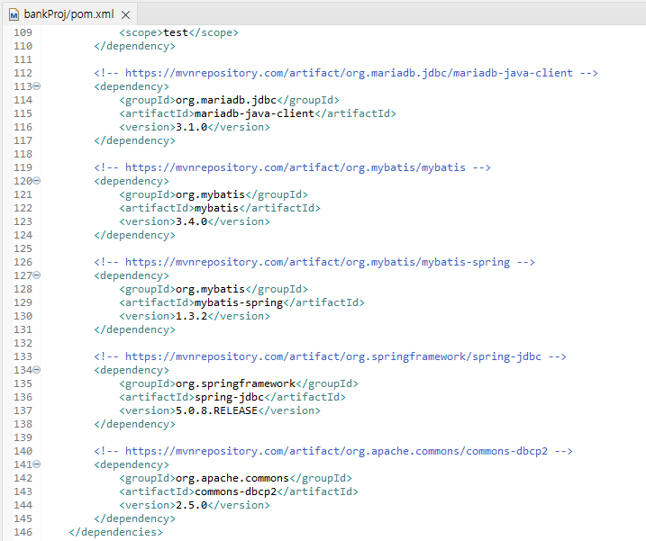Click version value '5.0.8.RELEASE'
This screenshot has height=541, width=646.
coord(217,410)
